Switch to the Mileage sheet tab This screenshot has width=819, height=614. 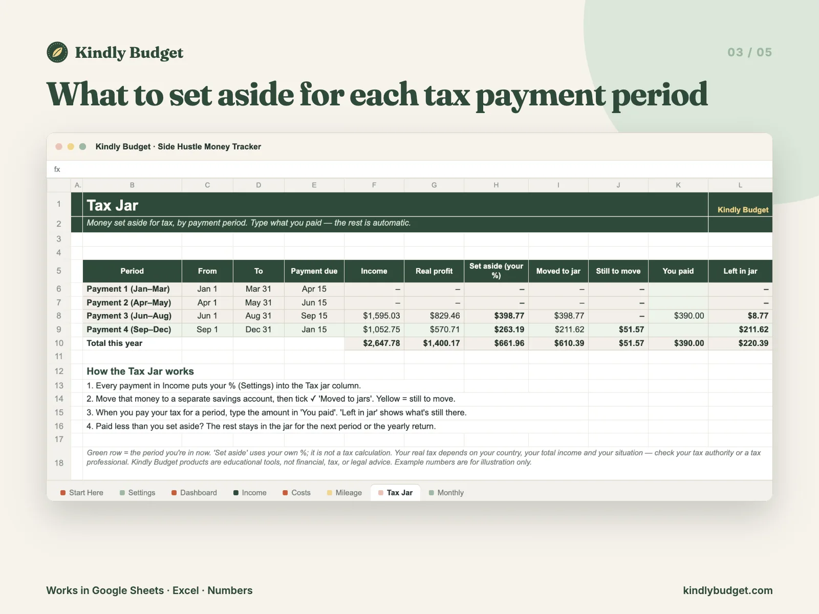tap(344, 493)
